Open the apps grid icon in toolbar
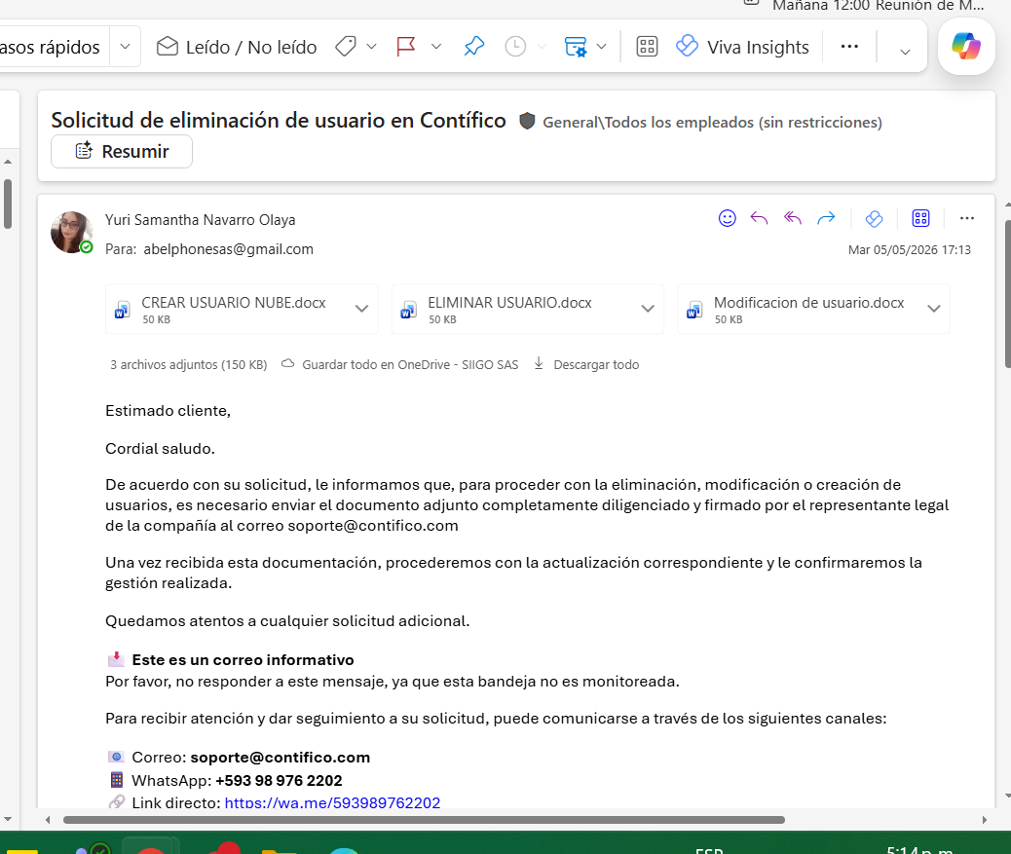The height and width of the screenshot is (854, 1011). pyautogui.click(x=647, y=47)
